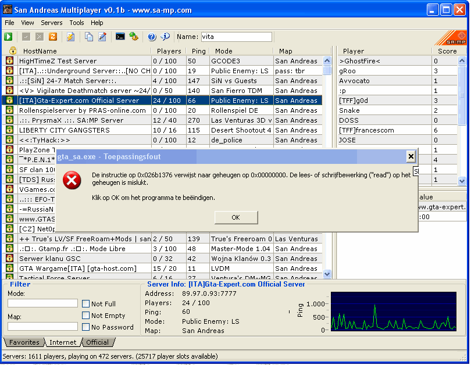Open the File menu
Viewport: 471px width, 365px height.
point(9,23)
